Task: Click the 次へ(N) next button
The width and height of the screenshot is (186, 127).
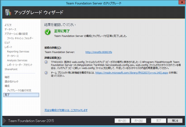Action: (139, 121)
